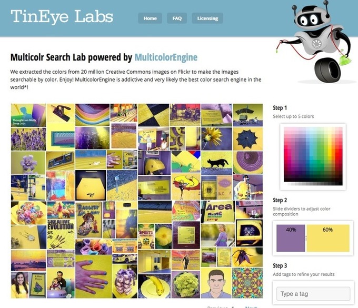
Task: Select the yellow 60% color block
Action: (328, 238)
